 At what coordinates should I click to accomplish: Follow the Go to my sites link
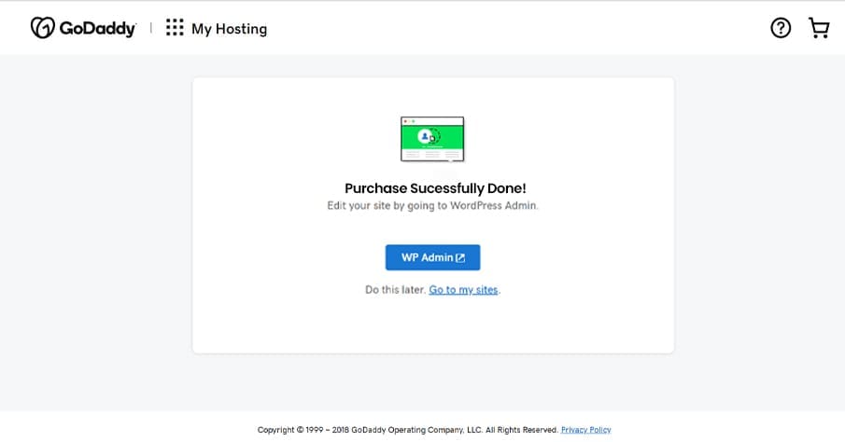[463, 290]
